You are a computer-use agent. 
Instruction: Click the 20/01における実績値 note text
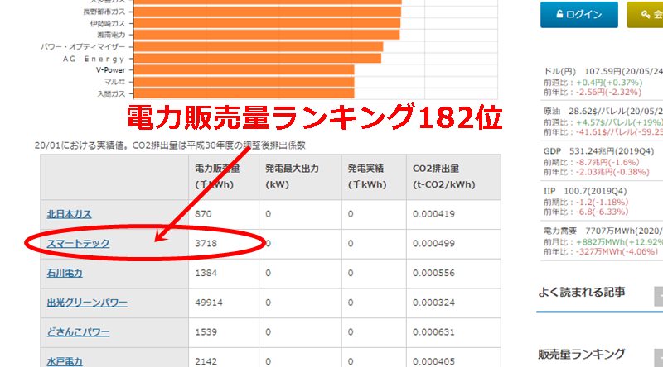tap(170, 145)
